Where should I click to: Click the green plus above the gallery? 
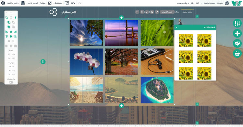122,18
